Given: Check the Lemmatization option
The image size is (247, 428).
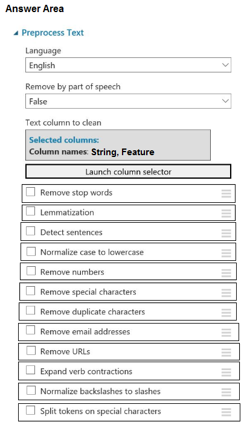Looking at the screenshot, I should [x=31, y=211].
